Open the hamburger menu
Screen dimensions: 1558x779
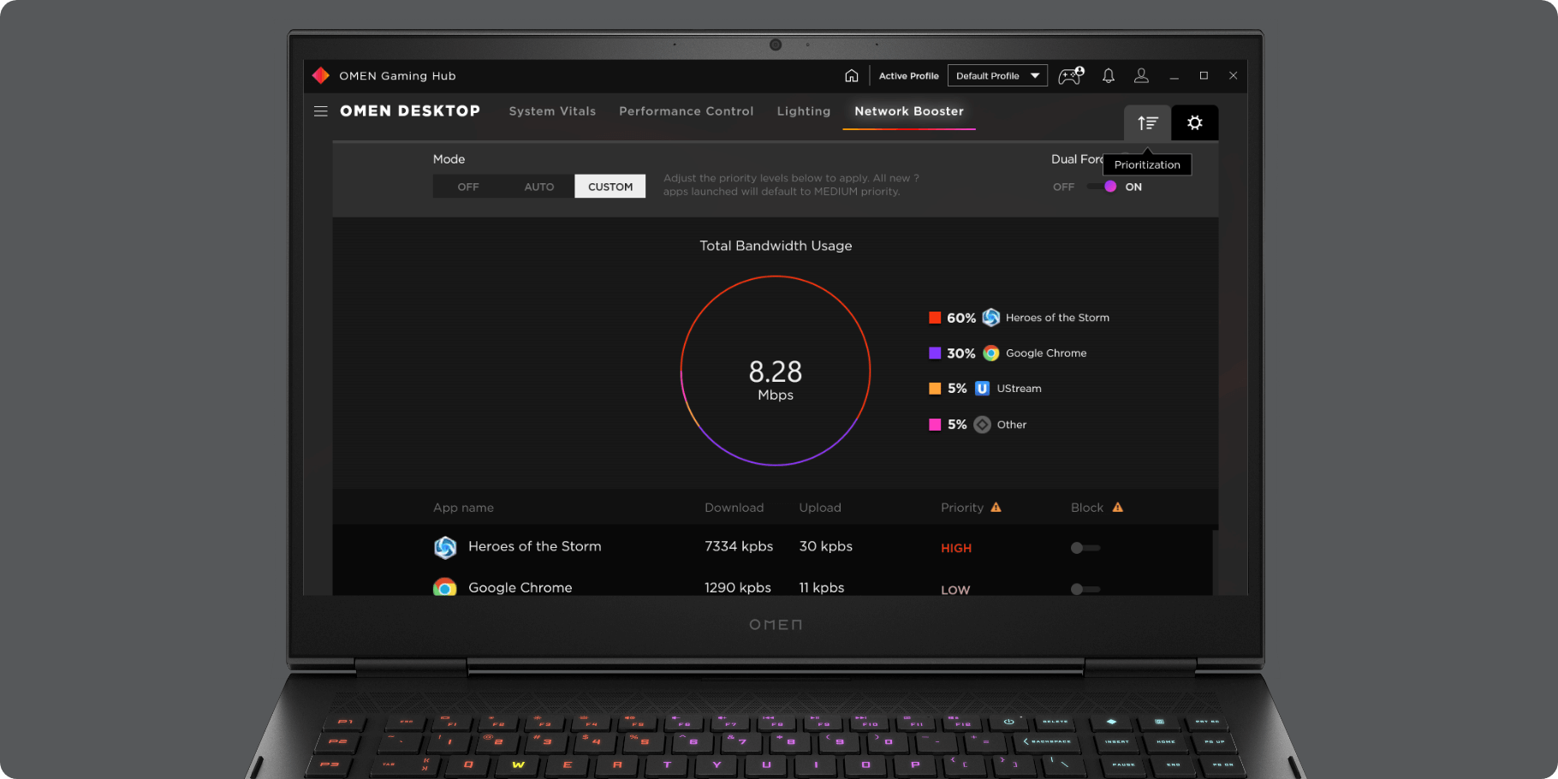(321, 111)
